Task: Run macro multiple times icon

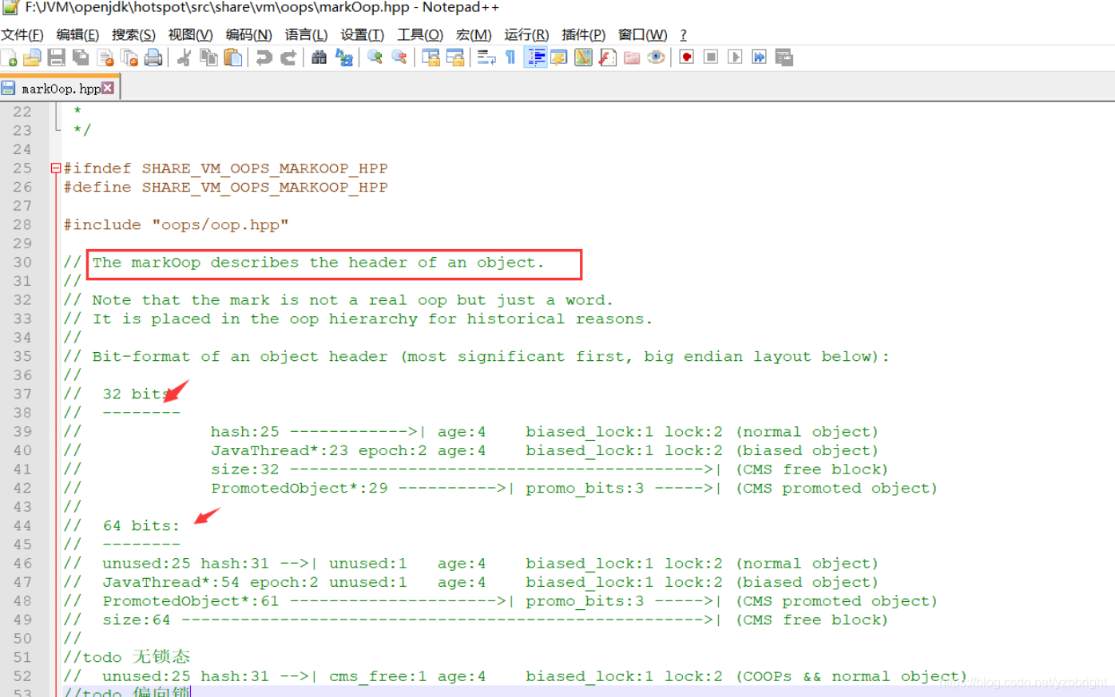Action: [x=760, y=57]
